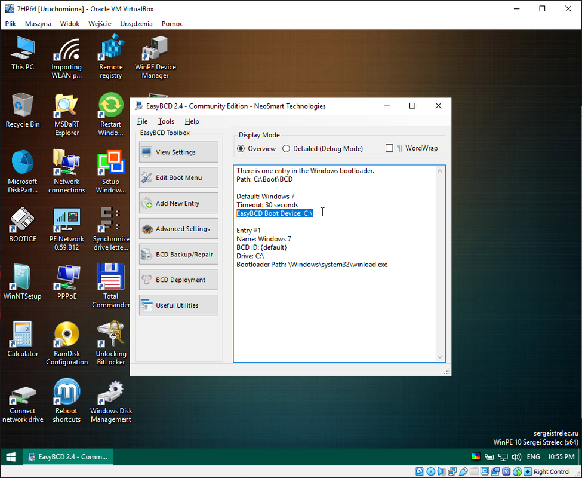Open Advanced Settings section
Screen dimensions: 582x478
tap(178, 229)
